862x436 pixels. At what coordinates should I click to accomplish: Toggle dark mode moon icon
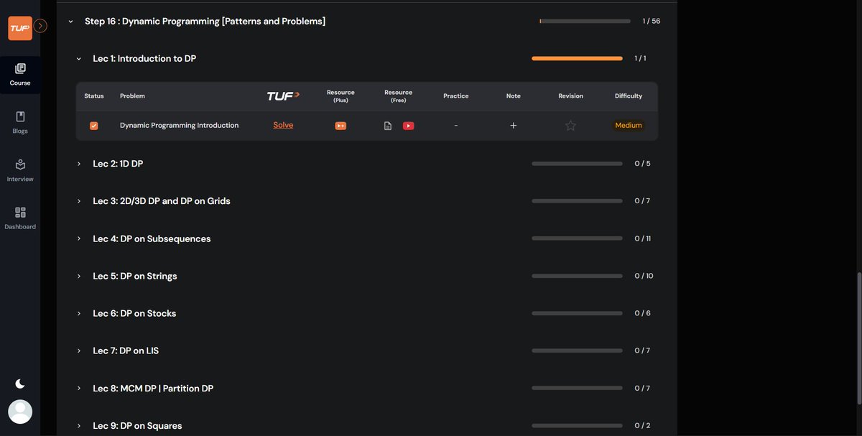(20, 384)
